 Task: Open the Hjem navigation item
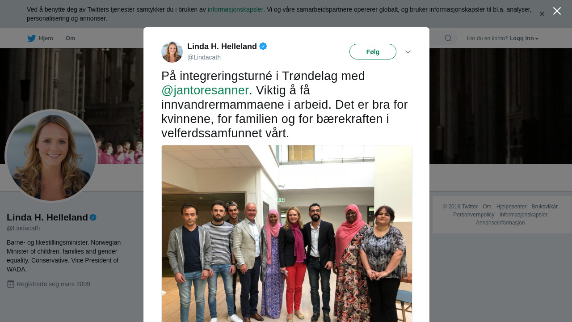(x=40, y=38)
